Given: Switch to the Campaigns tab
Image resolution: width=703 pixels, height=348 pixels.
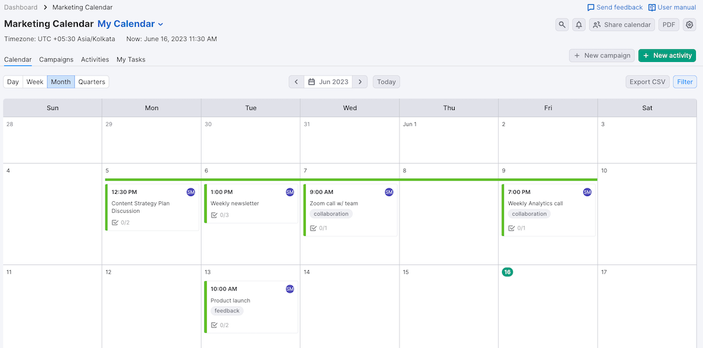Looking at the screenshot, I should coord(56,60).
